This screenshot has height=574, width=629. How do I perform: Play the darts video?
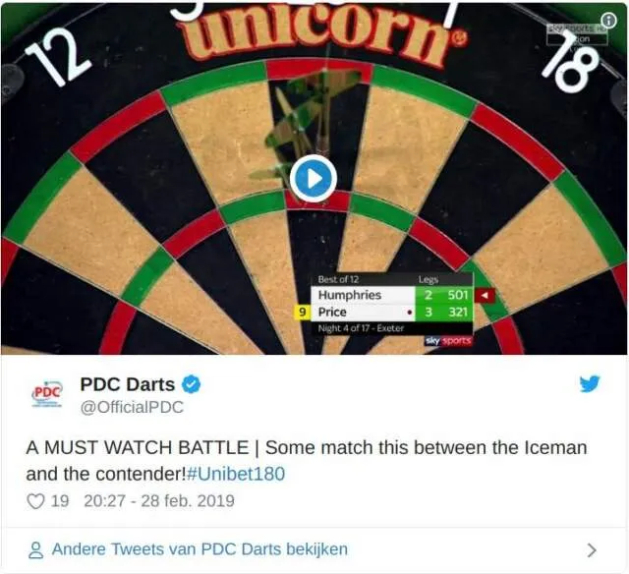point(314,178)
